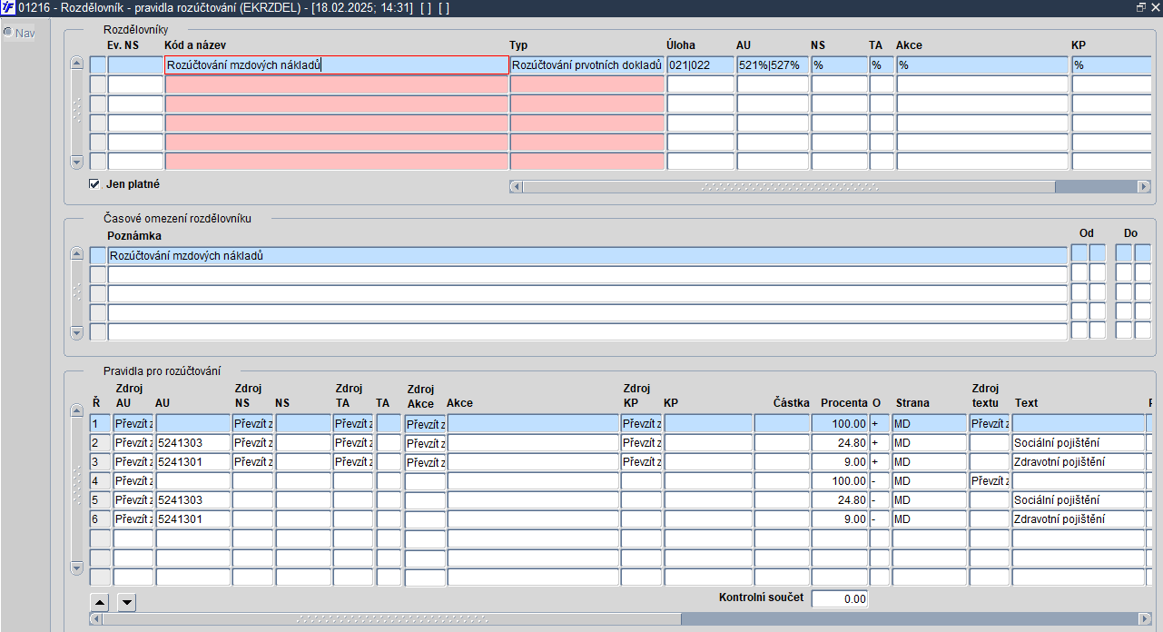Screen dimensions: 1163x632
Task: Click Procenta 100.00 in rule row 4
Action: (x=840, y=480)
